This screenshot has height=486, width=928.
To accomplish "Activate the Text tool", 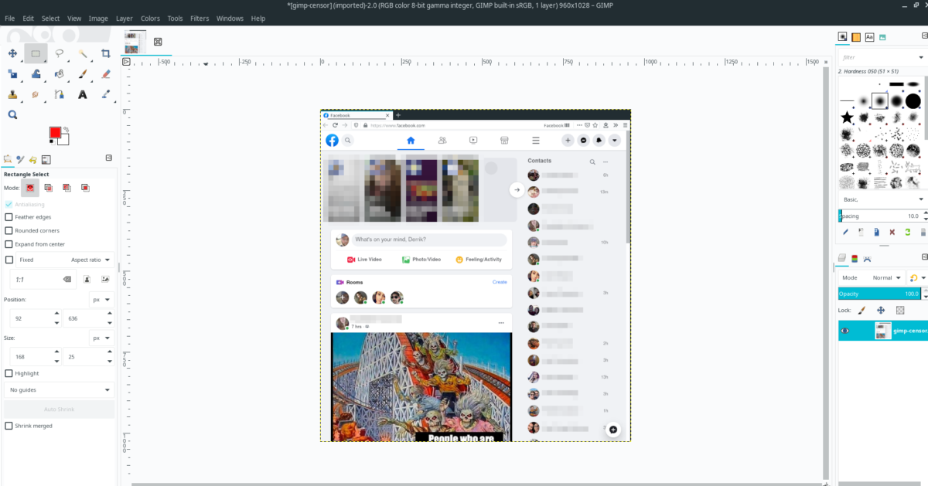I will (83, 95).
